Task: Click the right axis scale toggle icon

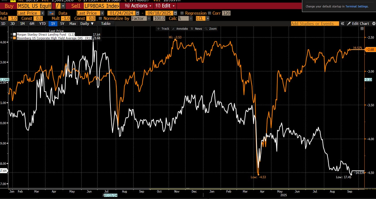Action: click(x=362, y=29)
